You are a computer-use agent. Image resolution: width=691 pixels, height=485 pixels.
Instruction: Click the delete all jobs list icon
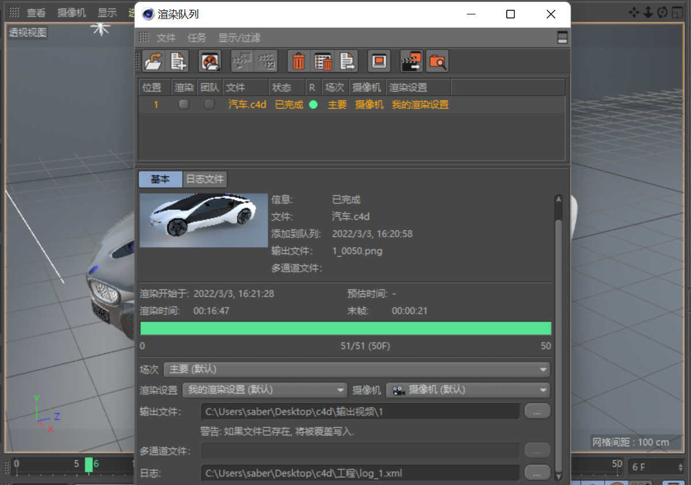(x=323, y=61)
